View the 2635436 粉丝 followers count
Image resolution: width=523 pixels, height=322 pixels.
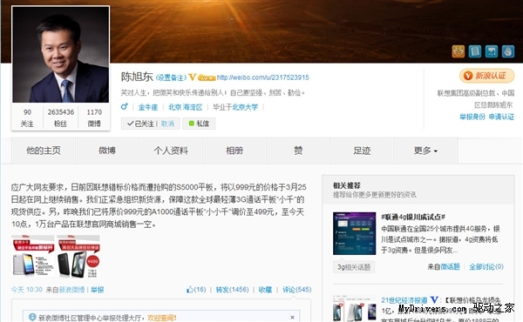61,117
